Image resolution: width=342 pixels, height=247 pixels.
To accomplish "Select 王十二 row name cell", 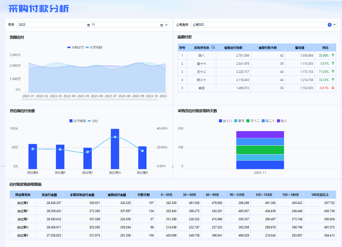I will [x=201, y=72].
